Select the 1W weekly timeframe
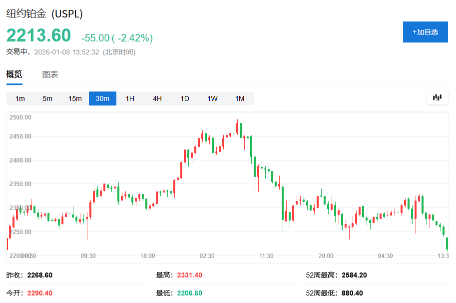 click(211, 98)
